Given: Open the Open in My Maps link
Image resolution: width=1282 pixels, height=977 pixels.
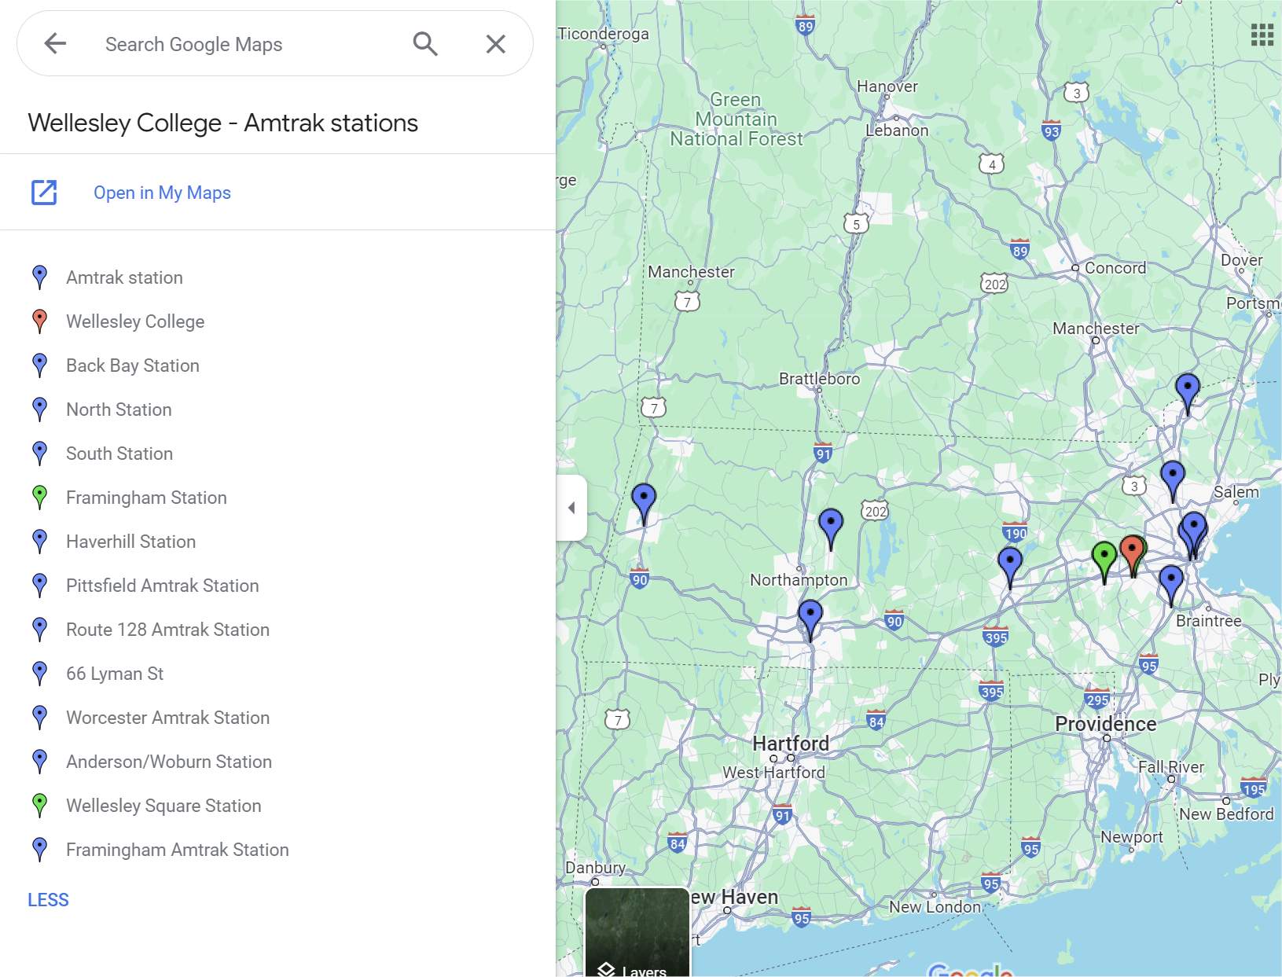Looking at the screenshot, I should coord(162,193).
